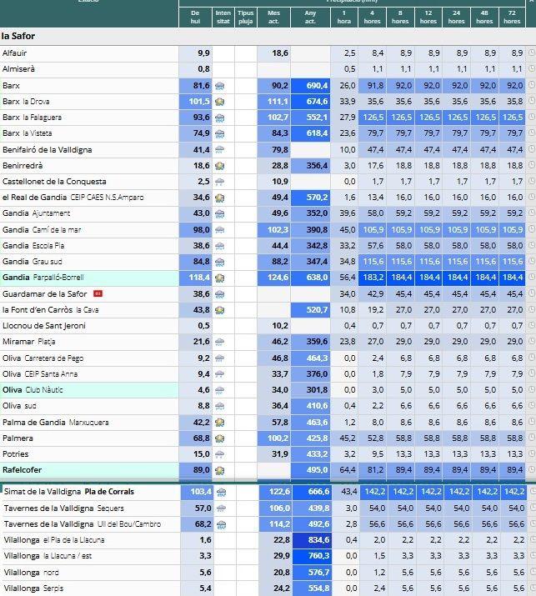Click the storm icon in the Palmera row
This screenshot has height=596, width=536.
coord(220,438)
